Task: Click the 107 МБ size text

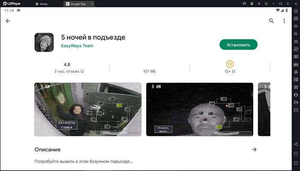Action: point(149,71)
